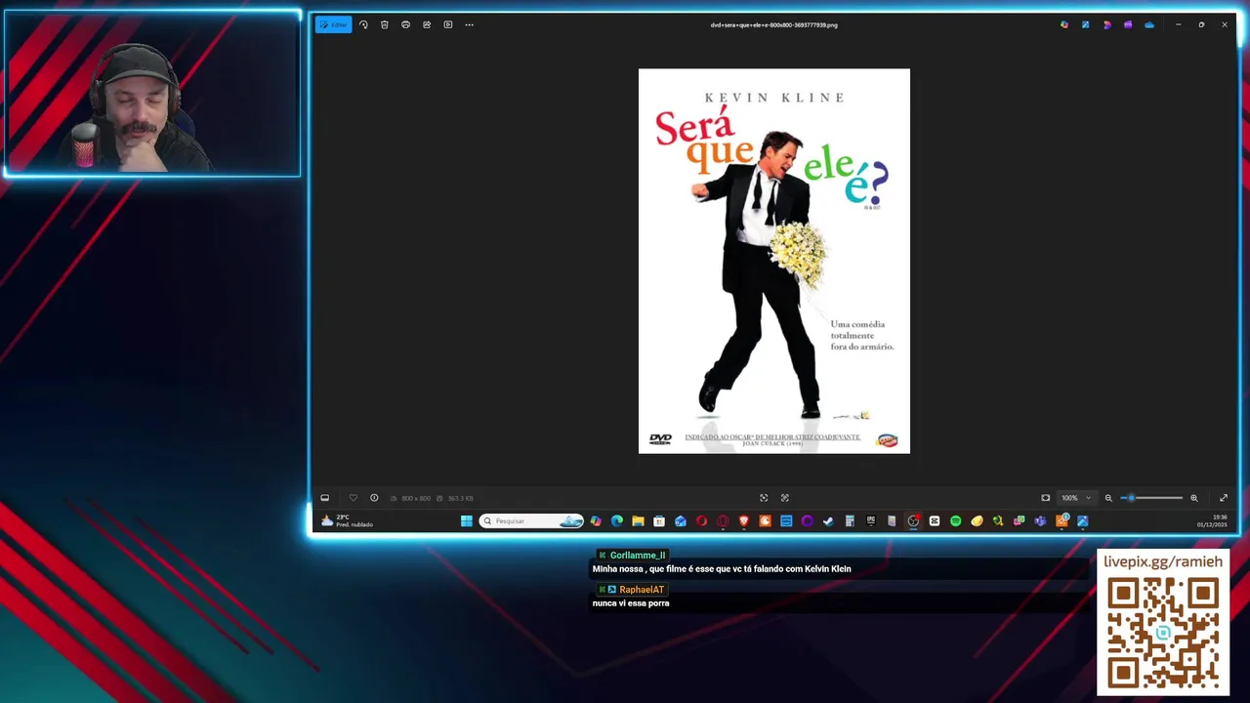1250x703 pixels.
Task: Mark image as favorite with heart icon
Action: coord(354,498)
